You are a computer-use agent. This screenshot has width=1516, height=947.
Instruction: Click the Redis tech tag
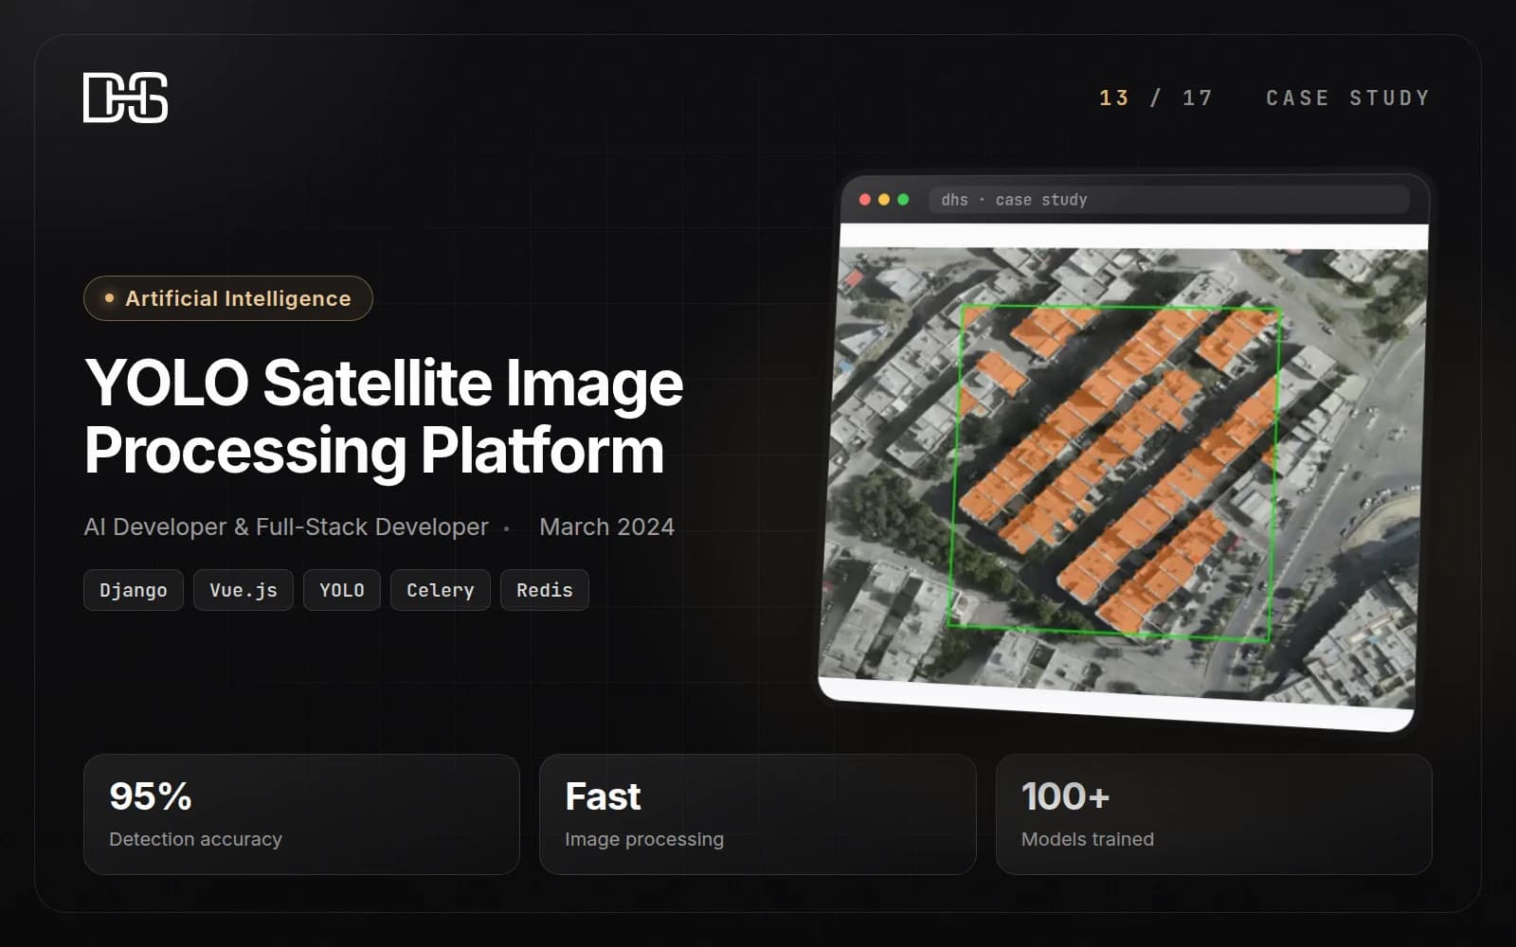click(x=545, y=590)
